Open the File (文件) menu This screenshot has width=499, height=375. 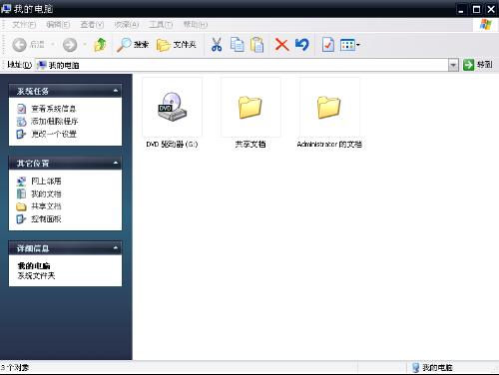tap(24, 24)
